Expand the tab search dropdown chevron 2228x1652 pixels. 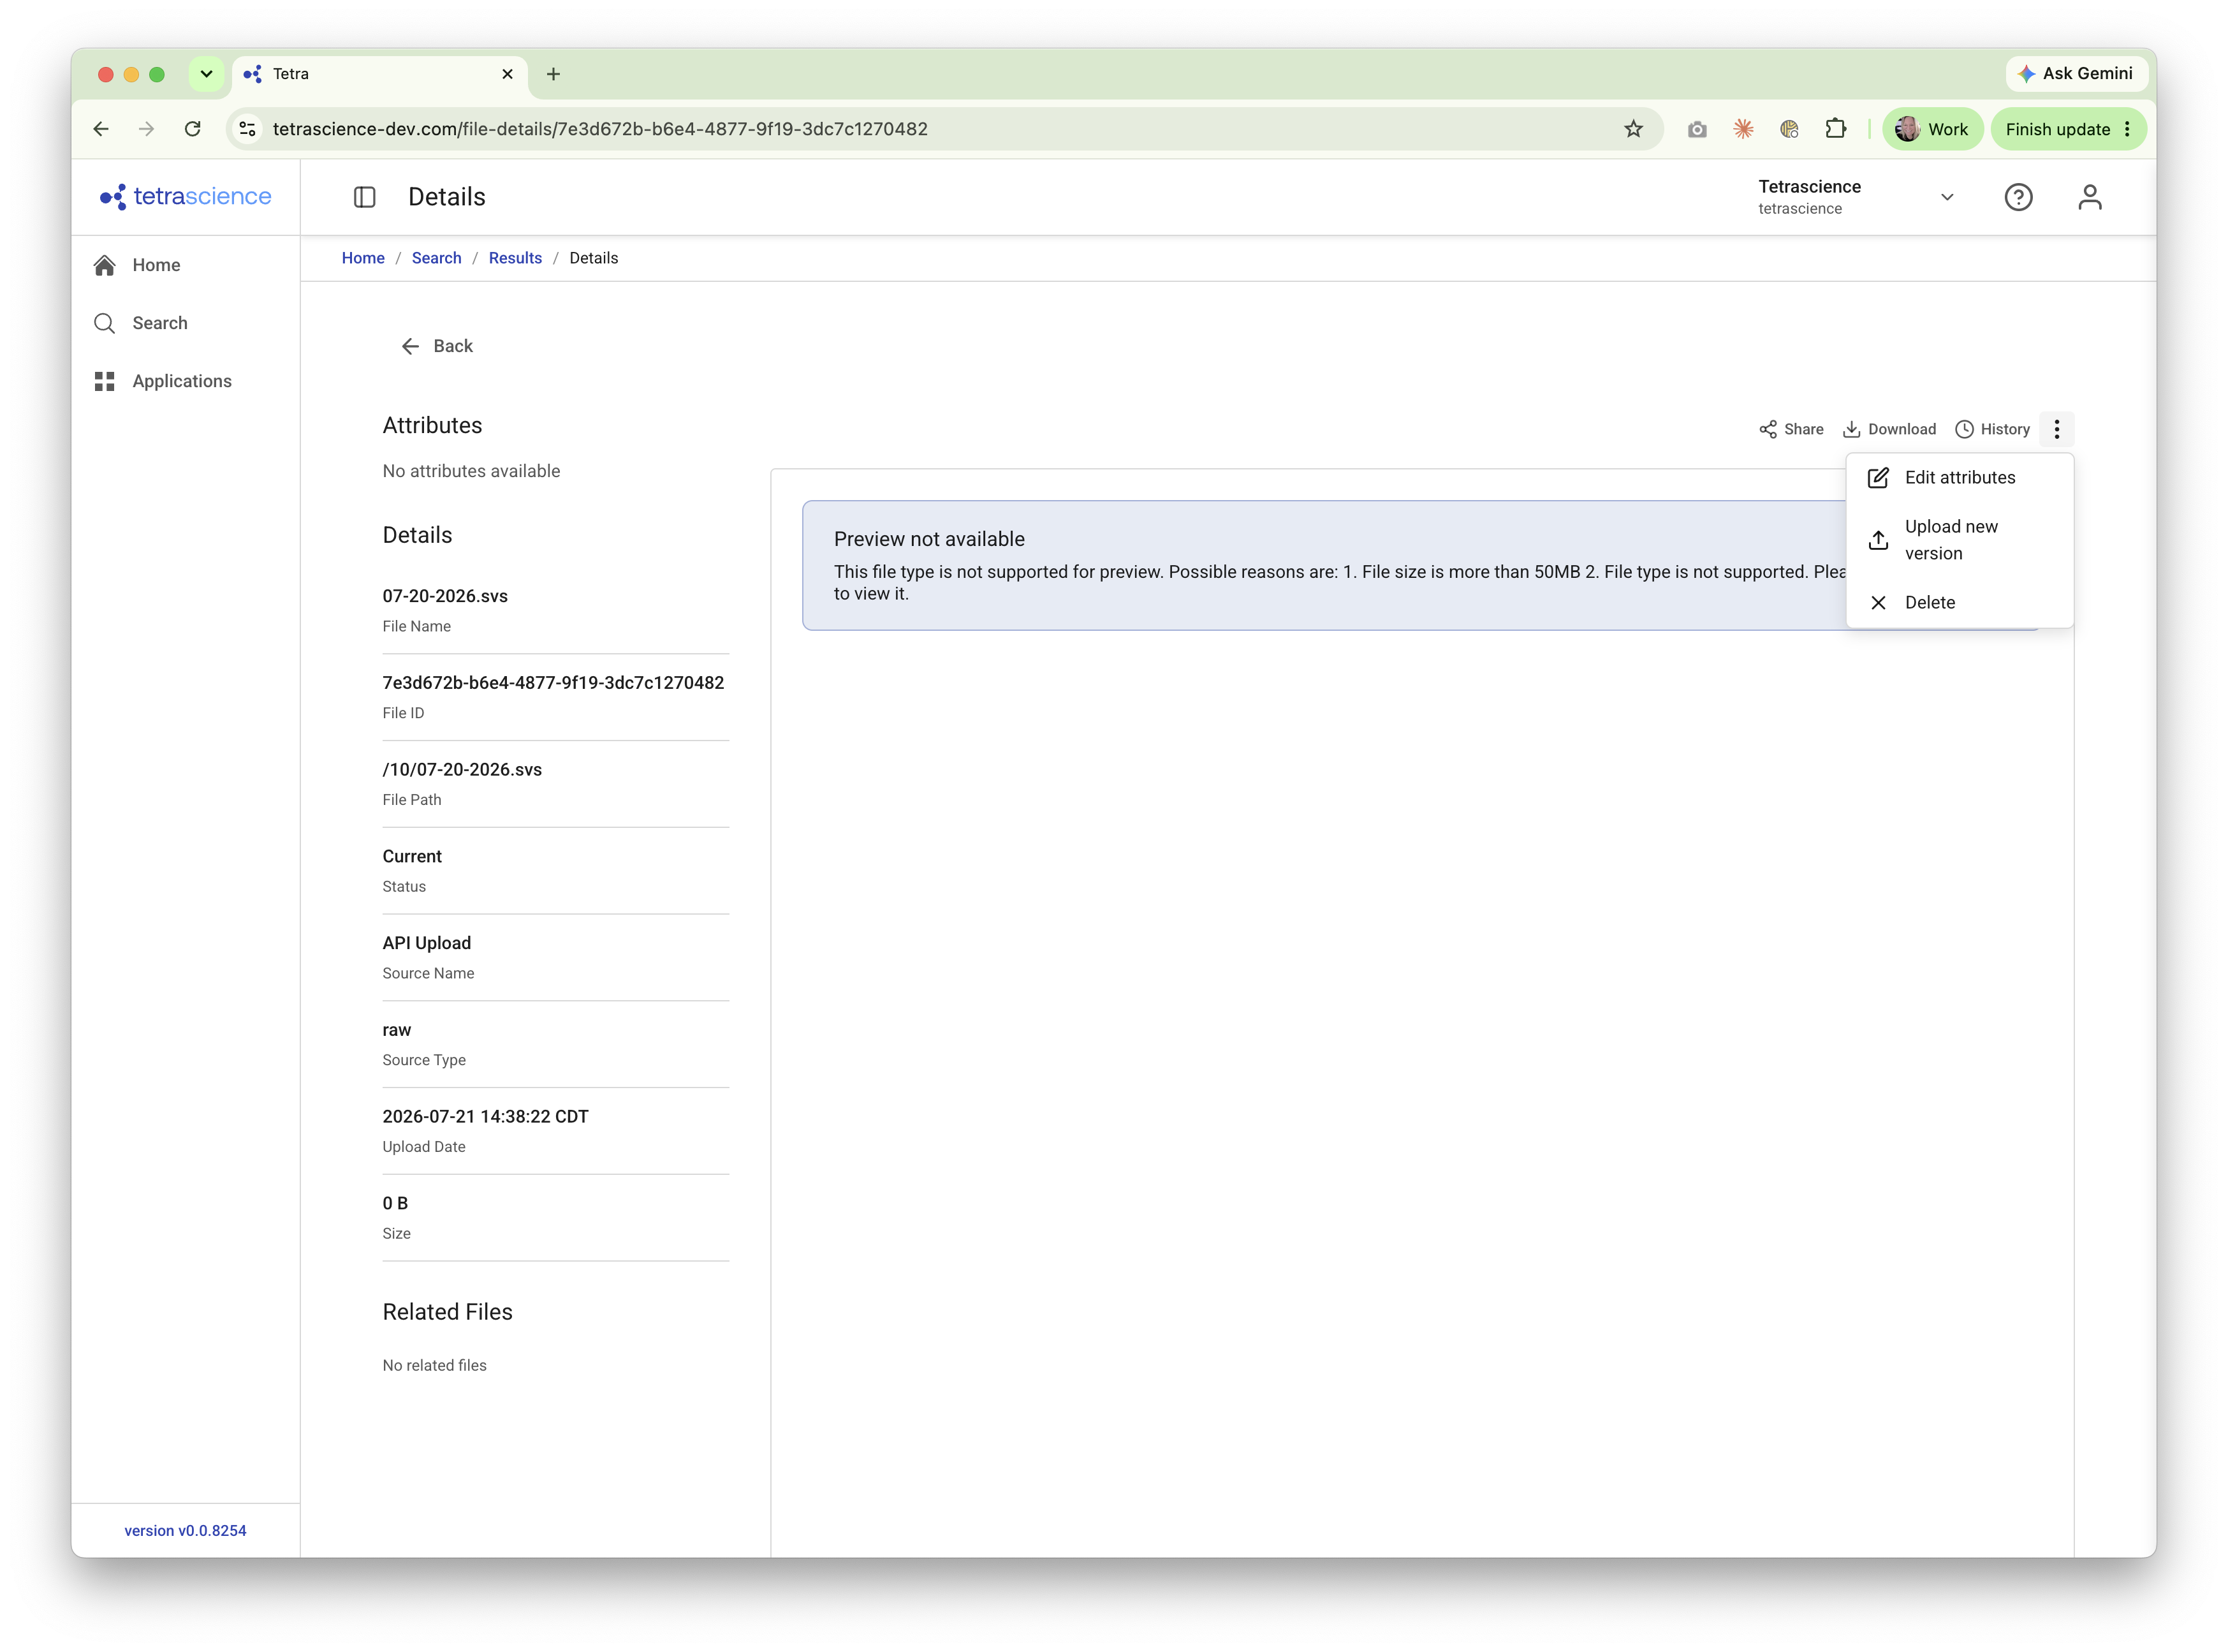(206, 74)
